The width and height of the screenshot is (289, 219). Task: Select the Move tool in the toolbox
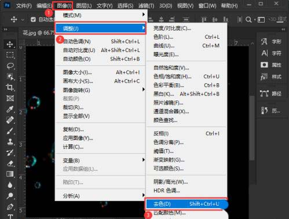pyautogui.click(x=10, y=44)
